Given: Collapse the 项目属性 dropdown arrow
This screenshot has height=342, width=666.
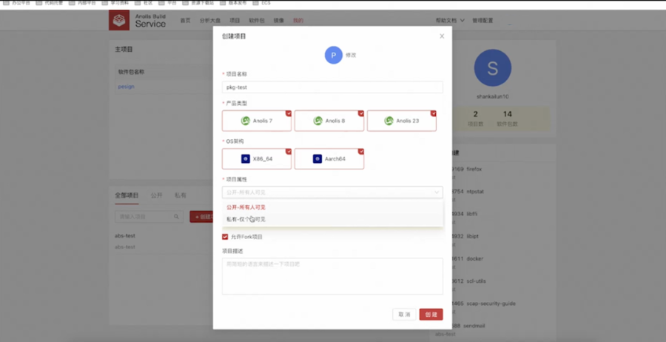Looking at the screenshot, I should pyautogui.click(x=437, y=192).
